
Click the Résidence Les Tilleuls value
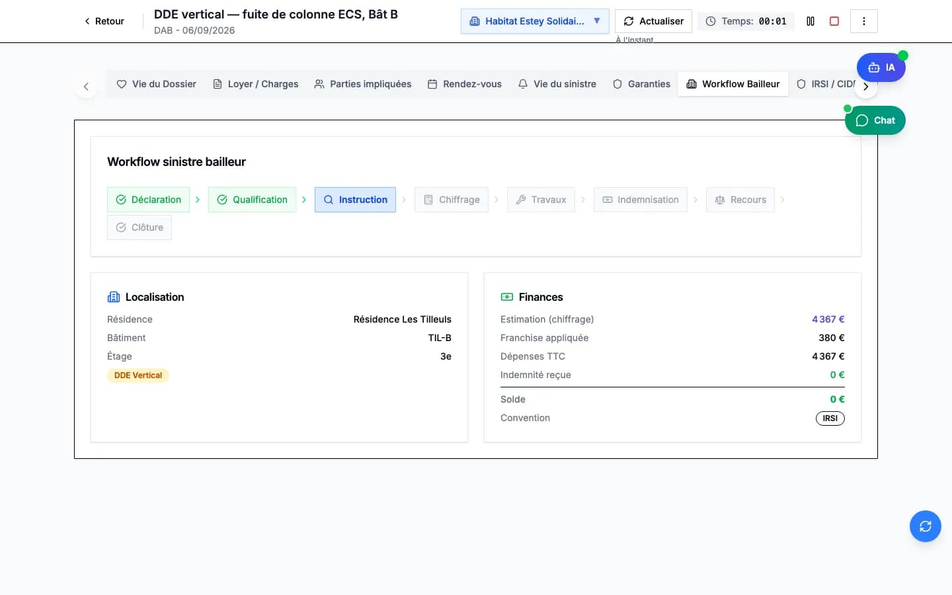403,319
